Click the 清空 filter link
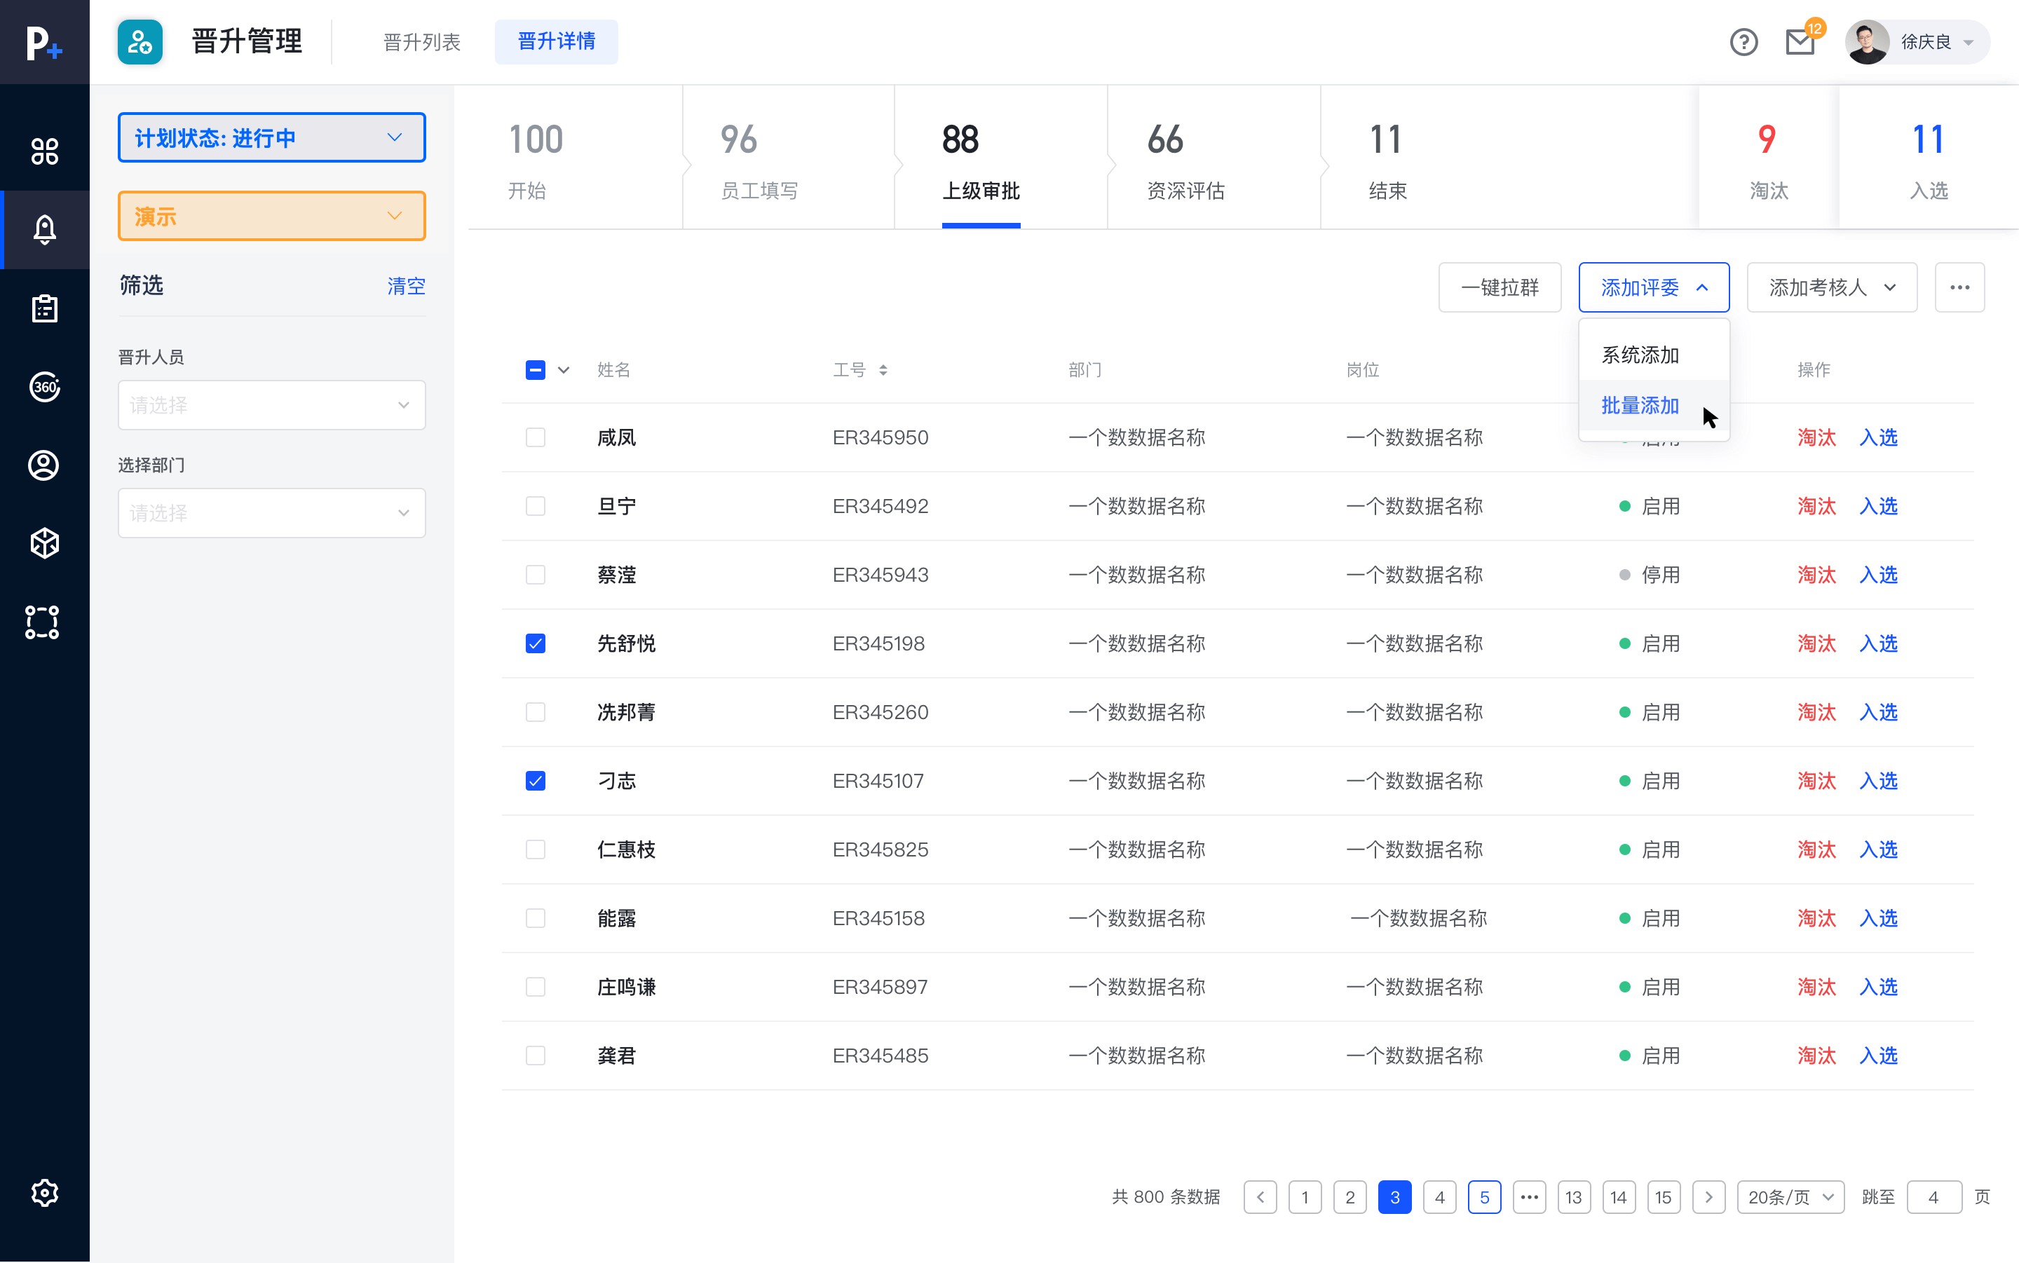Viewport: 2019px width, 1263px height. pyautogui.click(x=406, y=286)
